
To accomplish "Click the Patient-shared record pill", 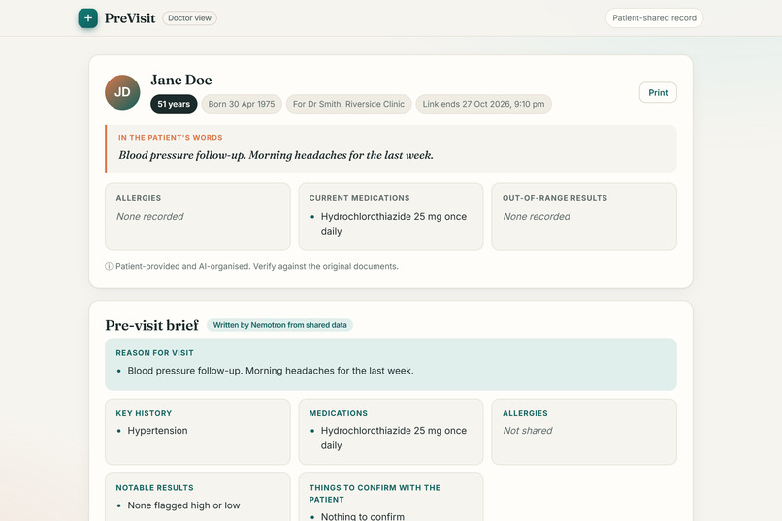I will [x=654, y=17].
